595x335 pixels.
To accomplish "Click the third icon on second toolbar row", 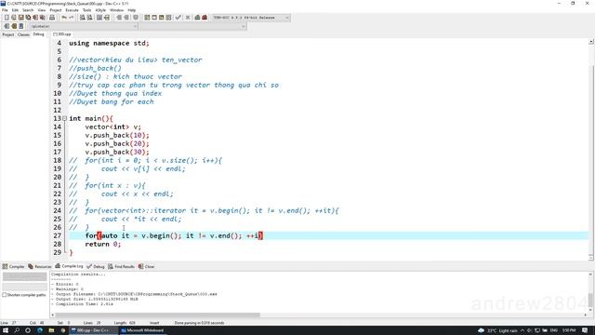I will click(20, 26).
